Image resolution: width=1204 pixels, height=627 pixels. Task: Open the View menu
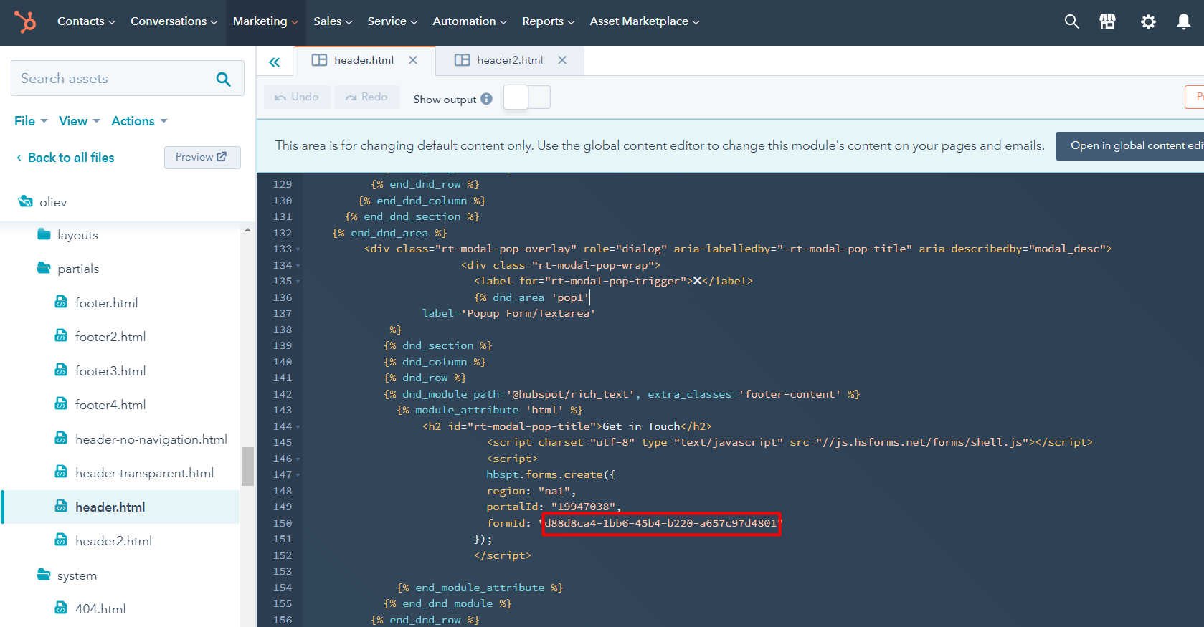(80, 121)
